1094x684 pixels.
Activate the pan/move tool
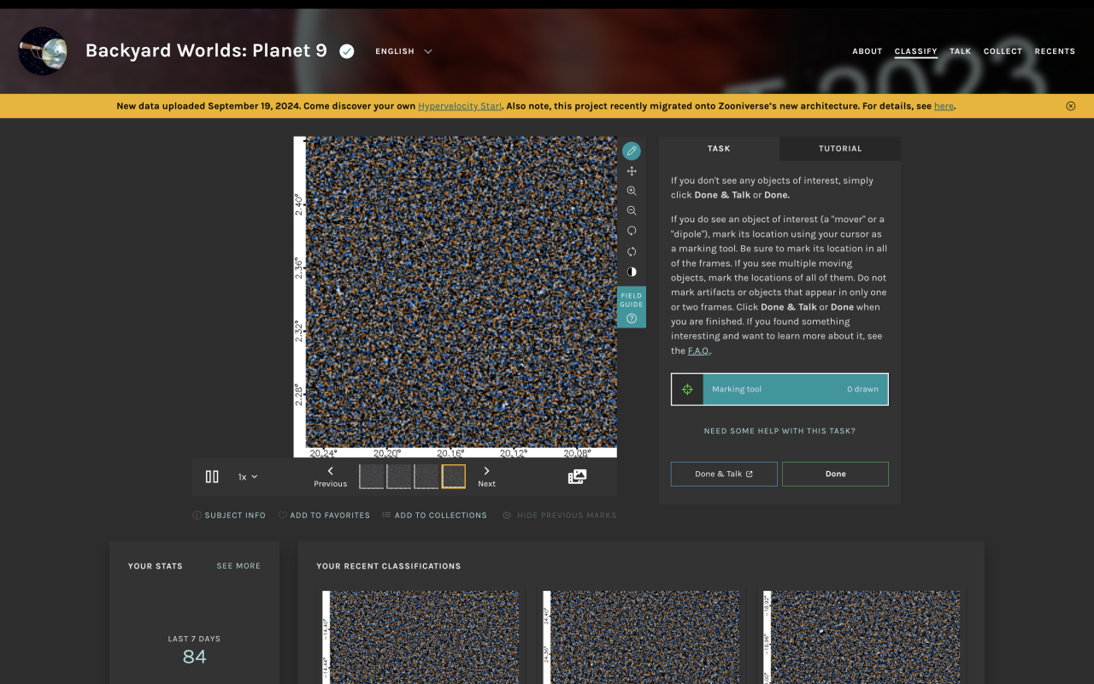tap(632, 172)
